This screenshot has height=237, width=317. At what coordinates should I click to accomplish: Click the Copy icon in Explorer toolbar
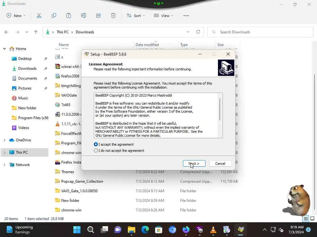point(54,15)
